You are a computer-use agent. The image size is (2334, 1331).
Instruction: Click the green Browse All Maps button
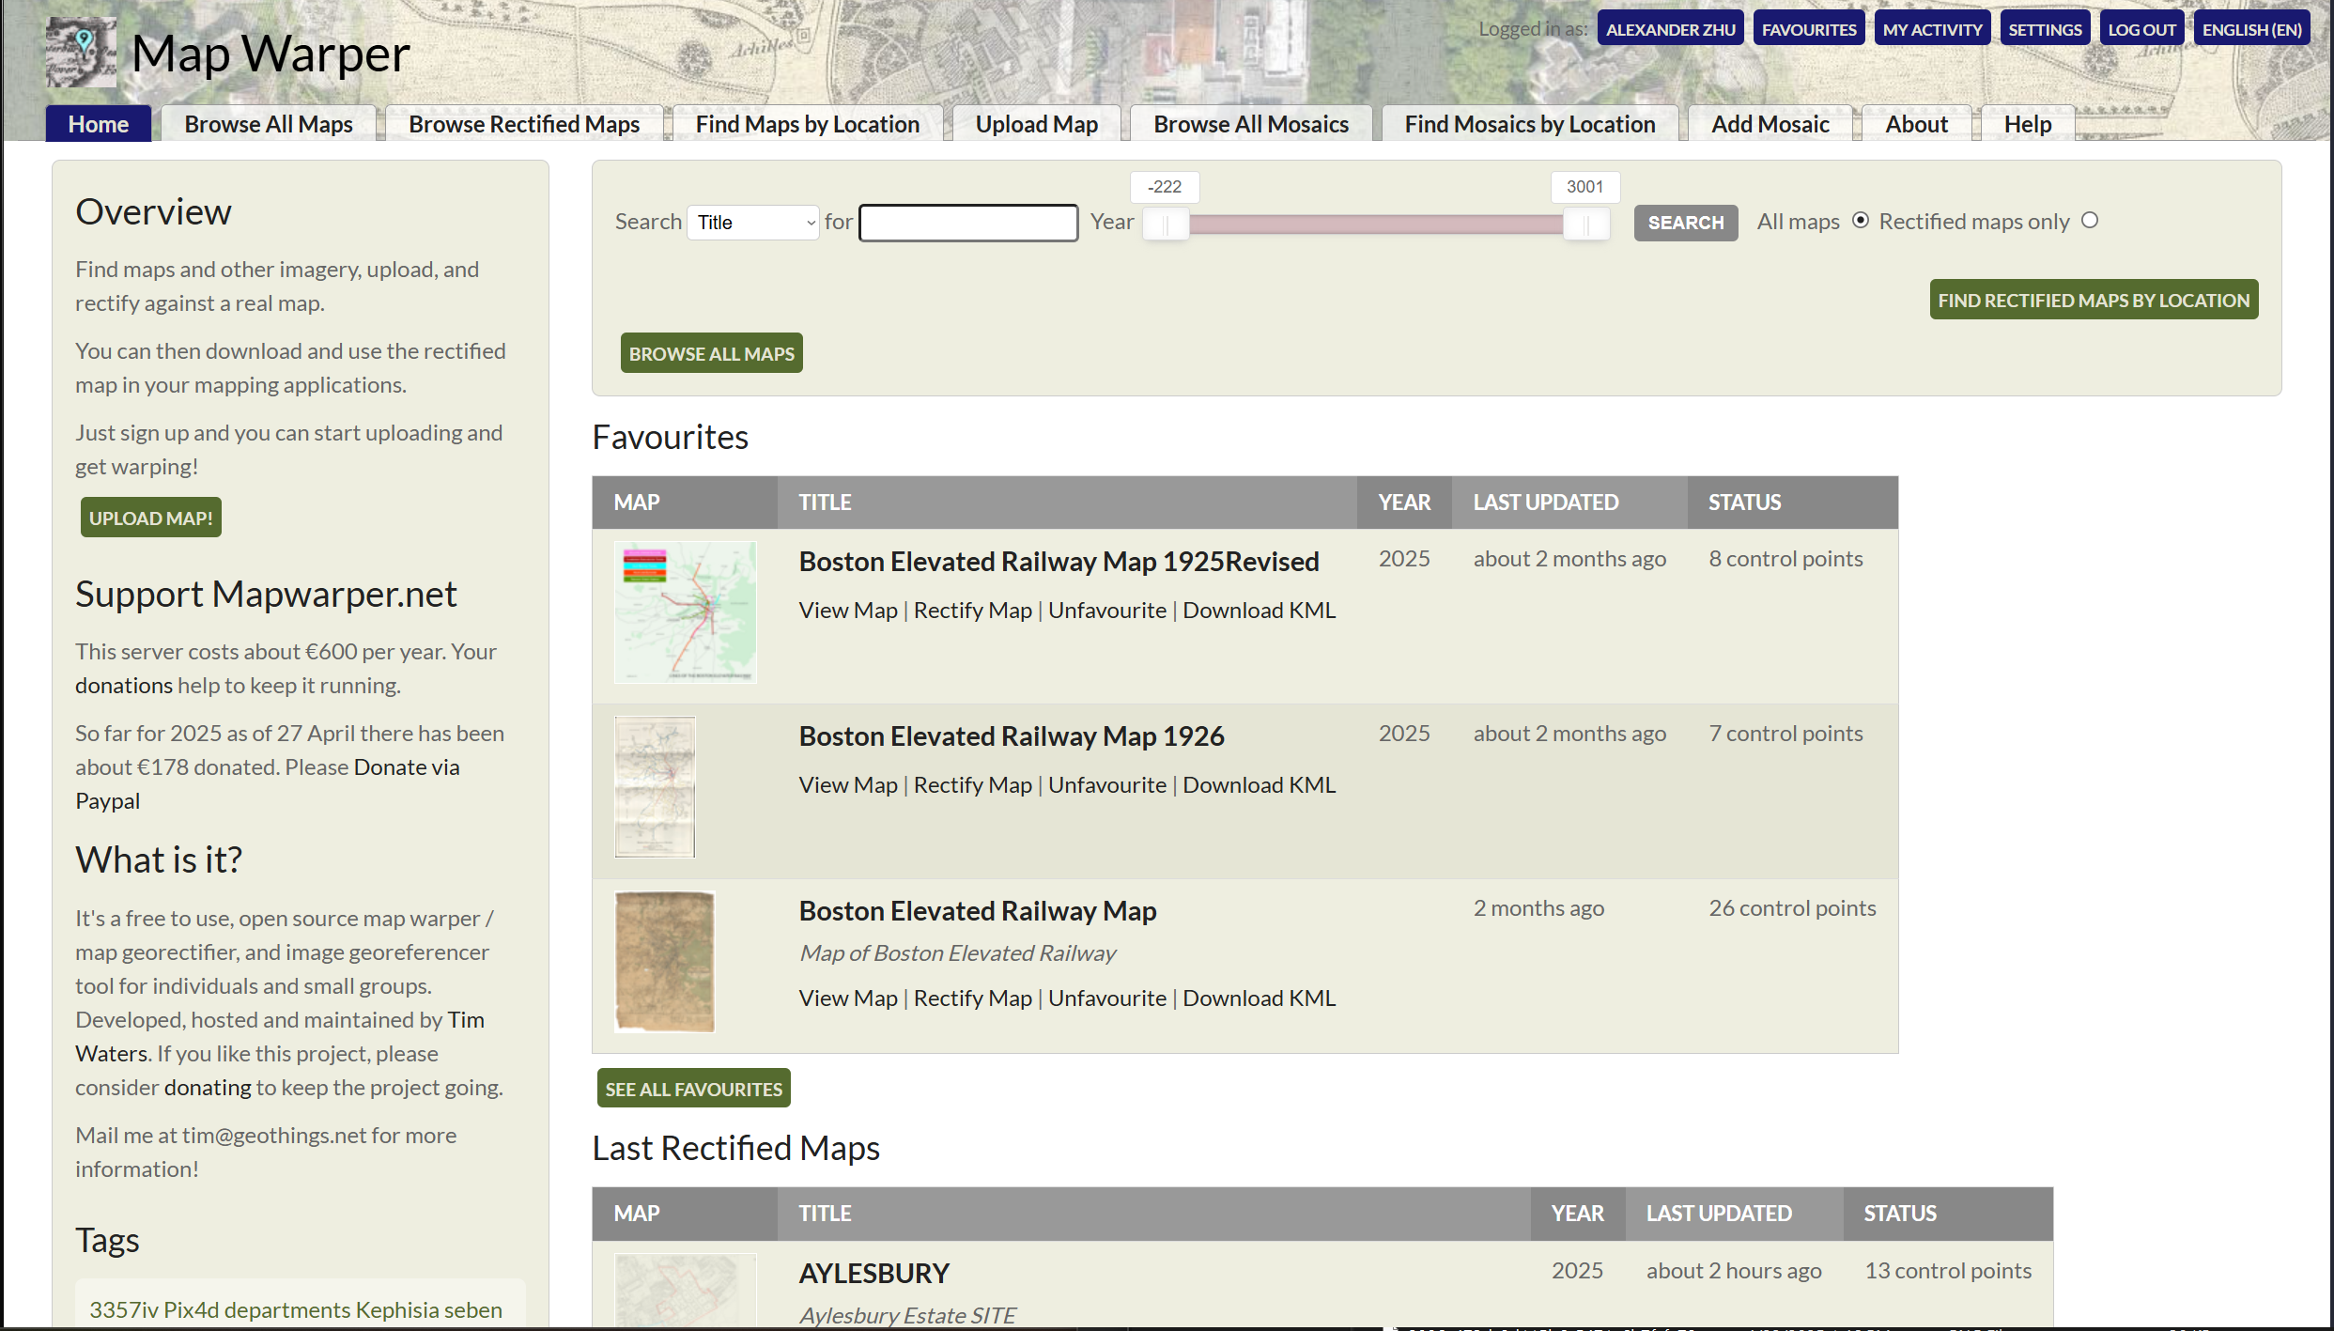click(x=712, y=353)
